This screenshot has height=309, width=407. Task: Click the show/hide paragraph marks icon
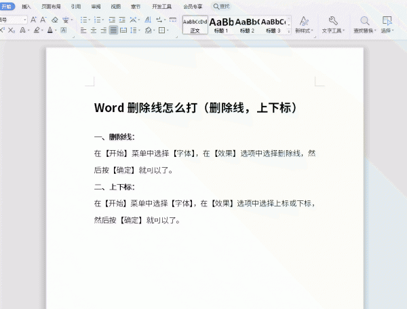coord(159,20)
